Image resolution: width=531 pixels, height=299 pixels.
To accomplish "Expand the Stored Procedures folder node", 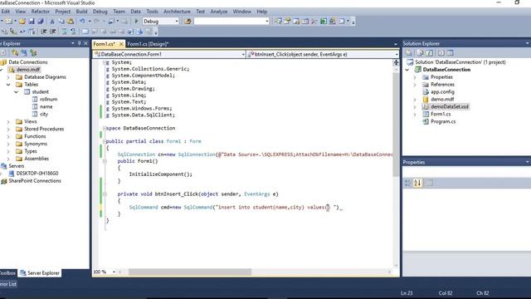I will coord(8,129).
